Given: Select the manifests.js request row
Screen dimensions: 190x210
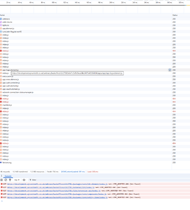Looking at the screenshot, I should (86, 105).
